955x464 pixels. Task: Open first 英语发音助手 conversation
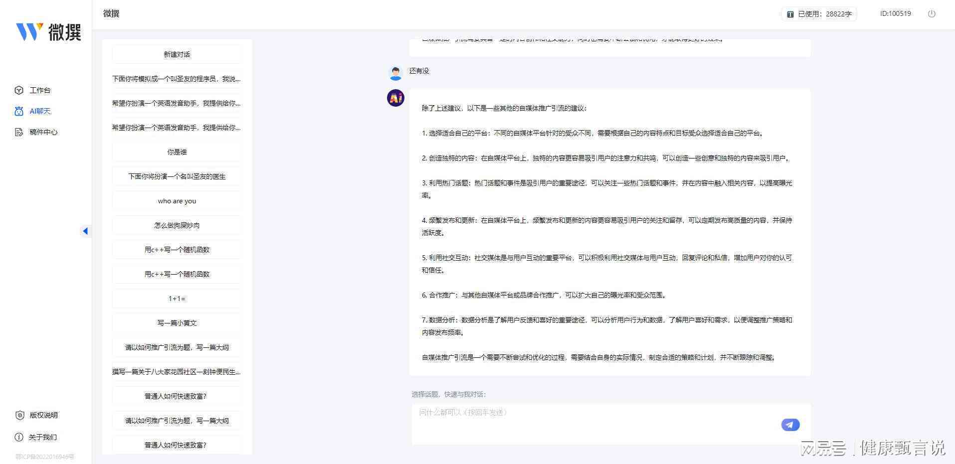tap(177, 103)
